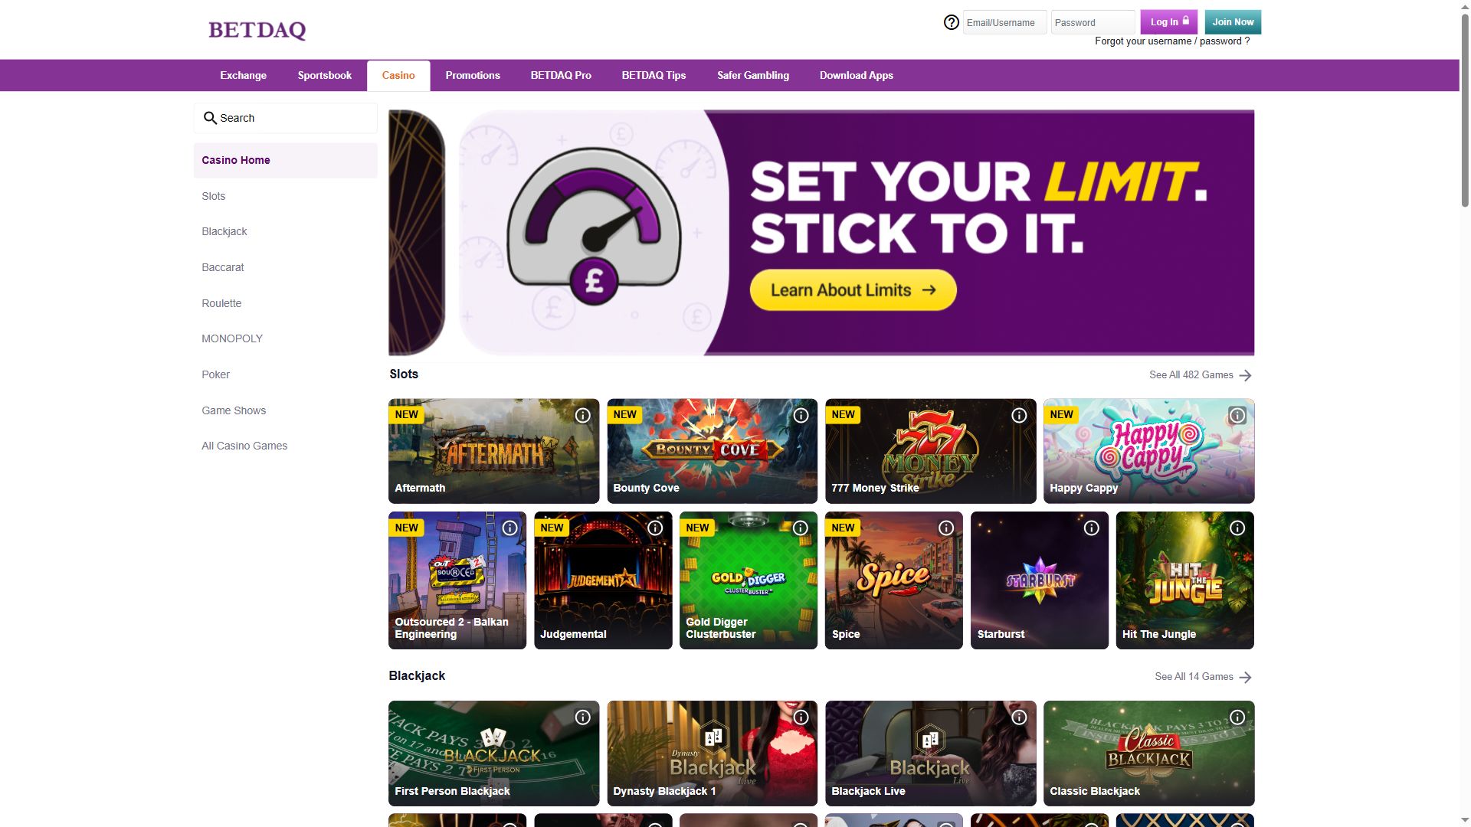Select the Casino tab
Screen dimensions: 1471x827
(398, 75)
